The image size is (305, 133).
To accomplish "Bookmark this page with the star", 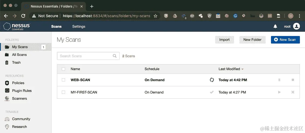I will point(155,16).
